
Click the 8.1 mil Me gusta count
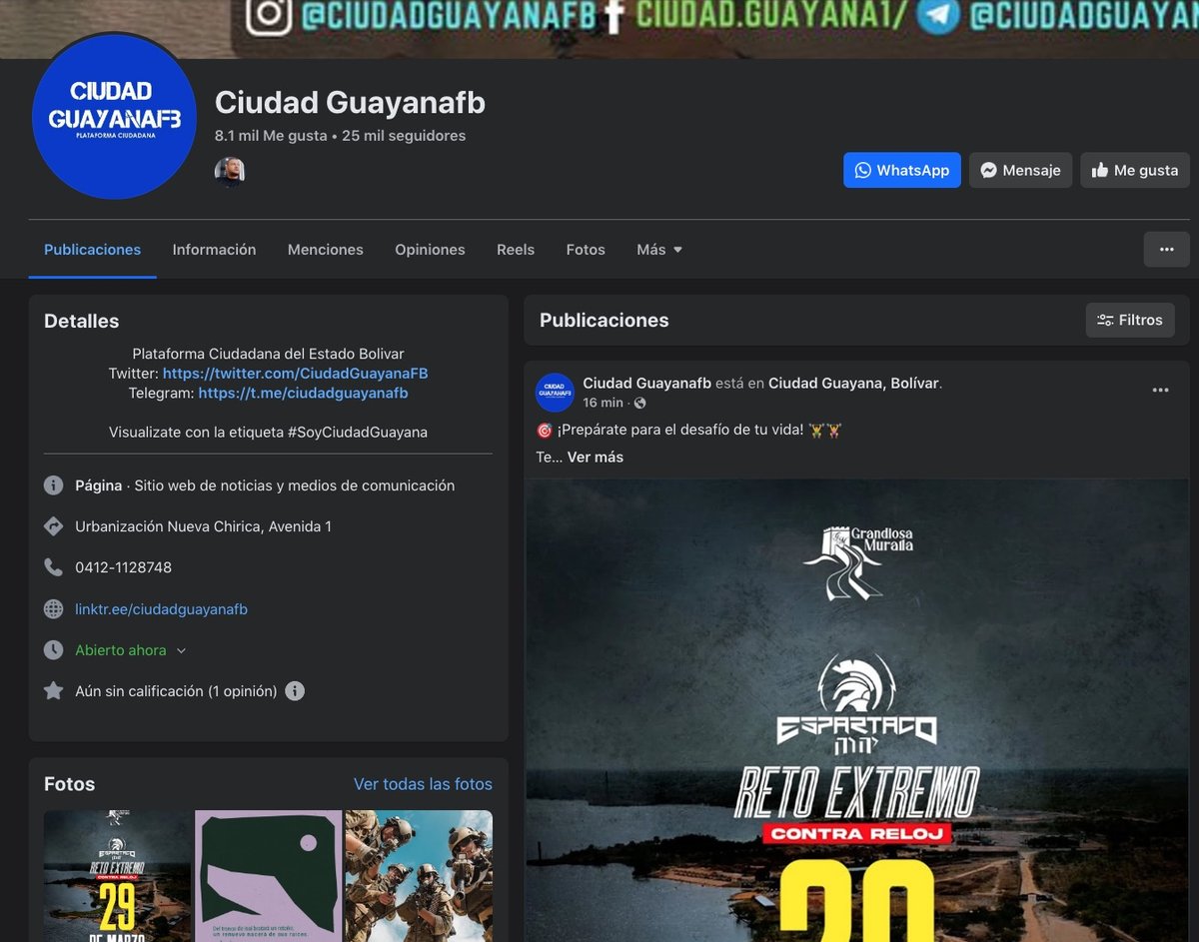271,136
